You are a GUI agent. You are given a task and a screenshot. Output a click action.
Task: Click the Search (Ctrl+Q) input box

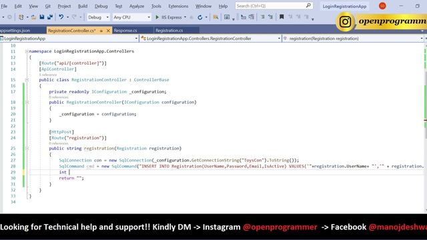(274, 6)
